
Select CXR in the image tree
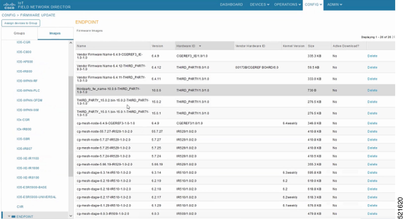[x=20, y=207]
